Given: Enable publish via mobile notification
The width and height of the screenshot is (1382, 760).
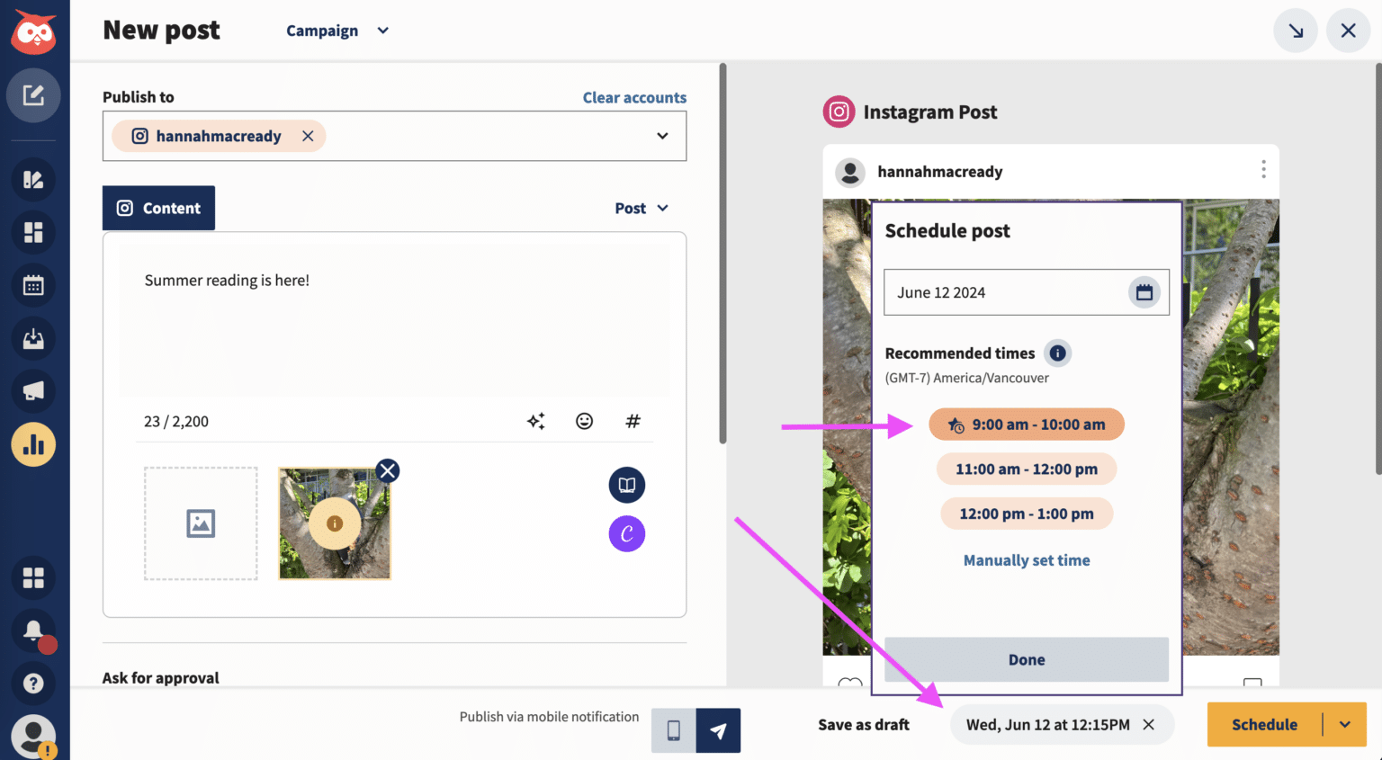Looking at the screenshot, I should pos(672,730).
